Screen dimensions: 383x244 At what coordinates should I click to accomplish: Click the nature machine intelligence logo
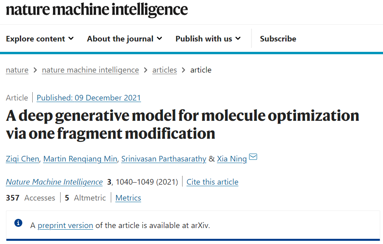pyautogui.click(x=97, y=10)
